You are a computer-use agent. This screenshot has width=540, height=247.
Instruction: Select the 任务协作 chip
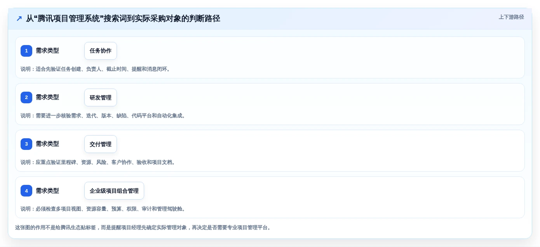click(101, 51)
